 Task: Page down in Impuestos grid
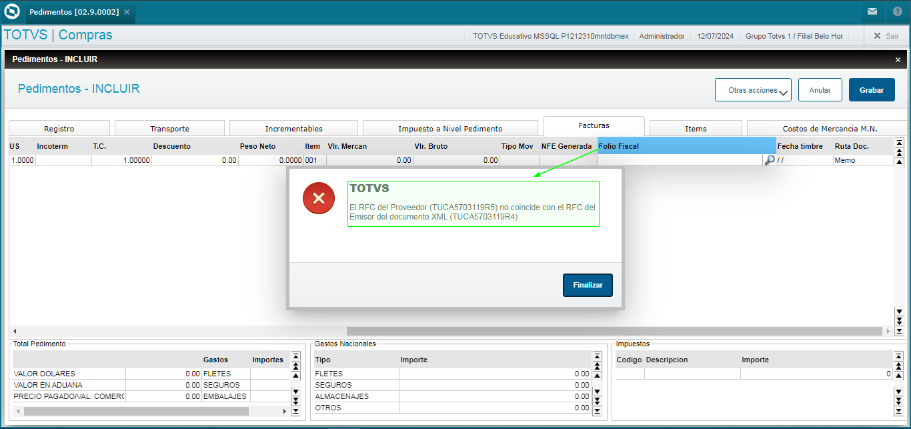coord(898,402)
